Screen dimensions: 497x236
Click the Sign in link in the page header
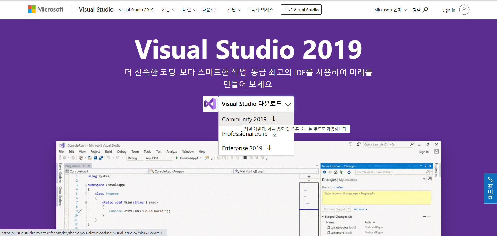click(x=449, y=10)
